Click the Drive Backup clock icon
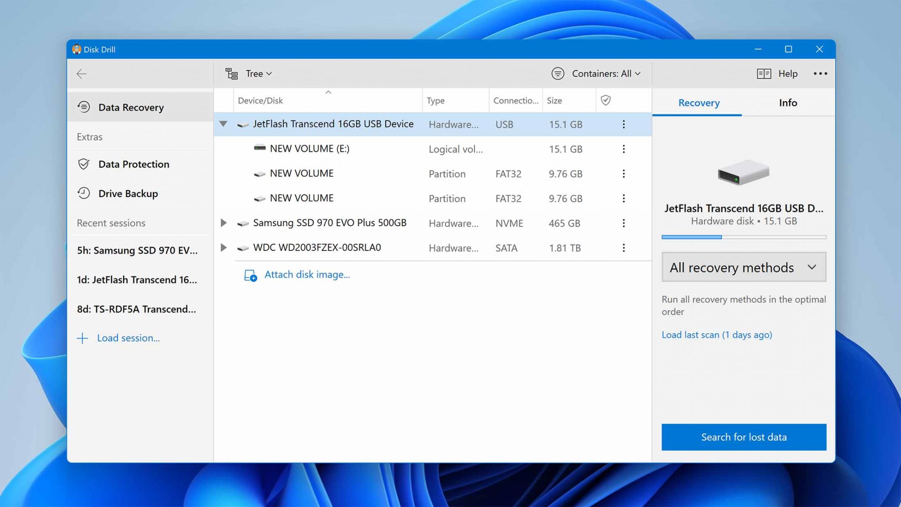This screenshot has width=901, height=507. [x=84, y=193]
